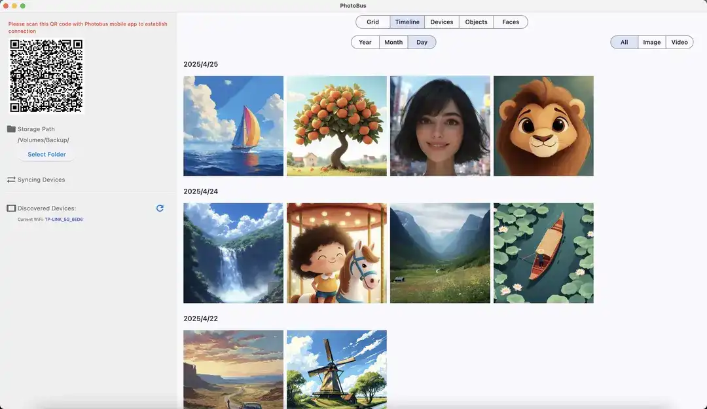
Task: Click the /Volumes/Backup/ path text
Action: (43, 140)
